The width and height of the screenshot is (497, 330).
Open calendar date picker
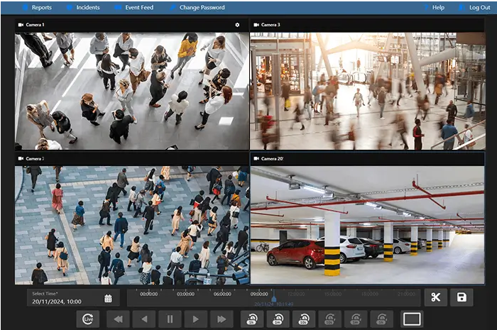click(108, 298)
